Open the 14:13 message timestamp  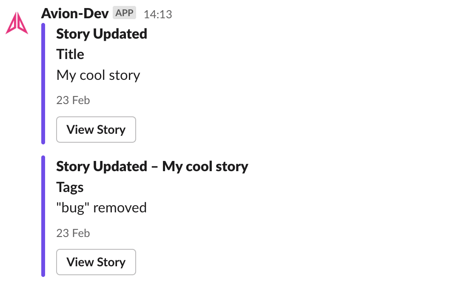[158, 14]
